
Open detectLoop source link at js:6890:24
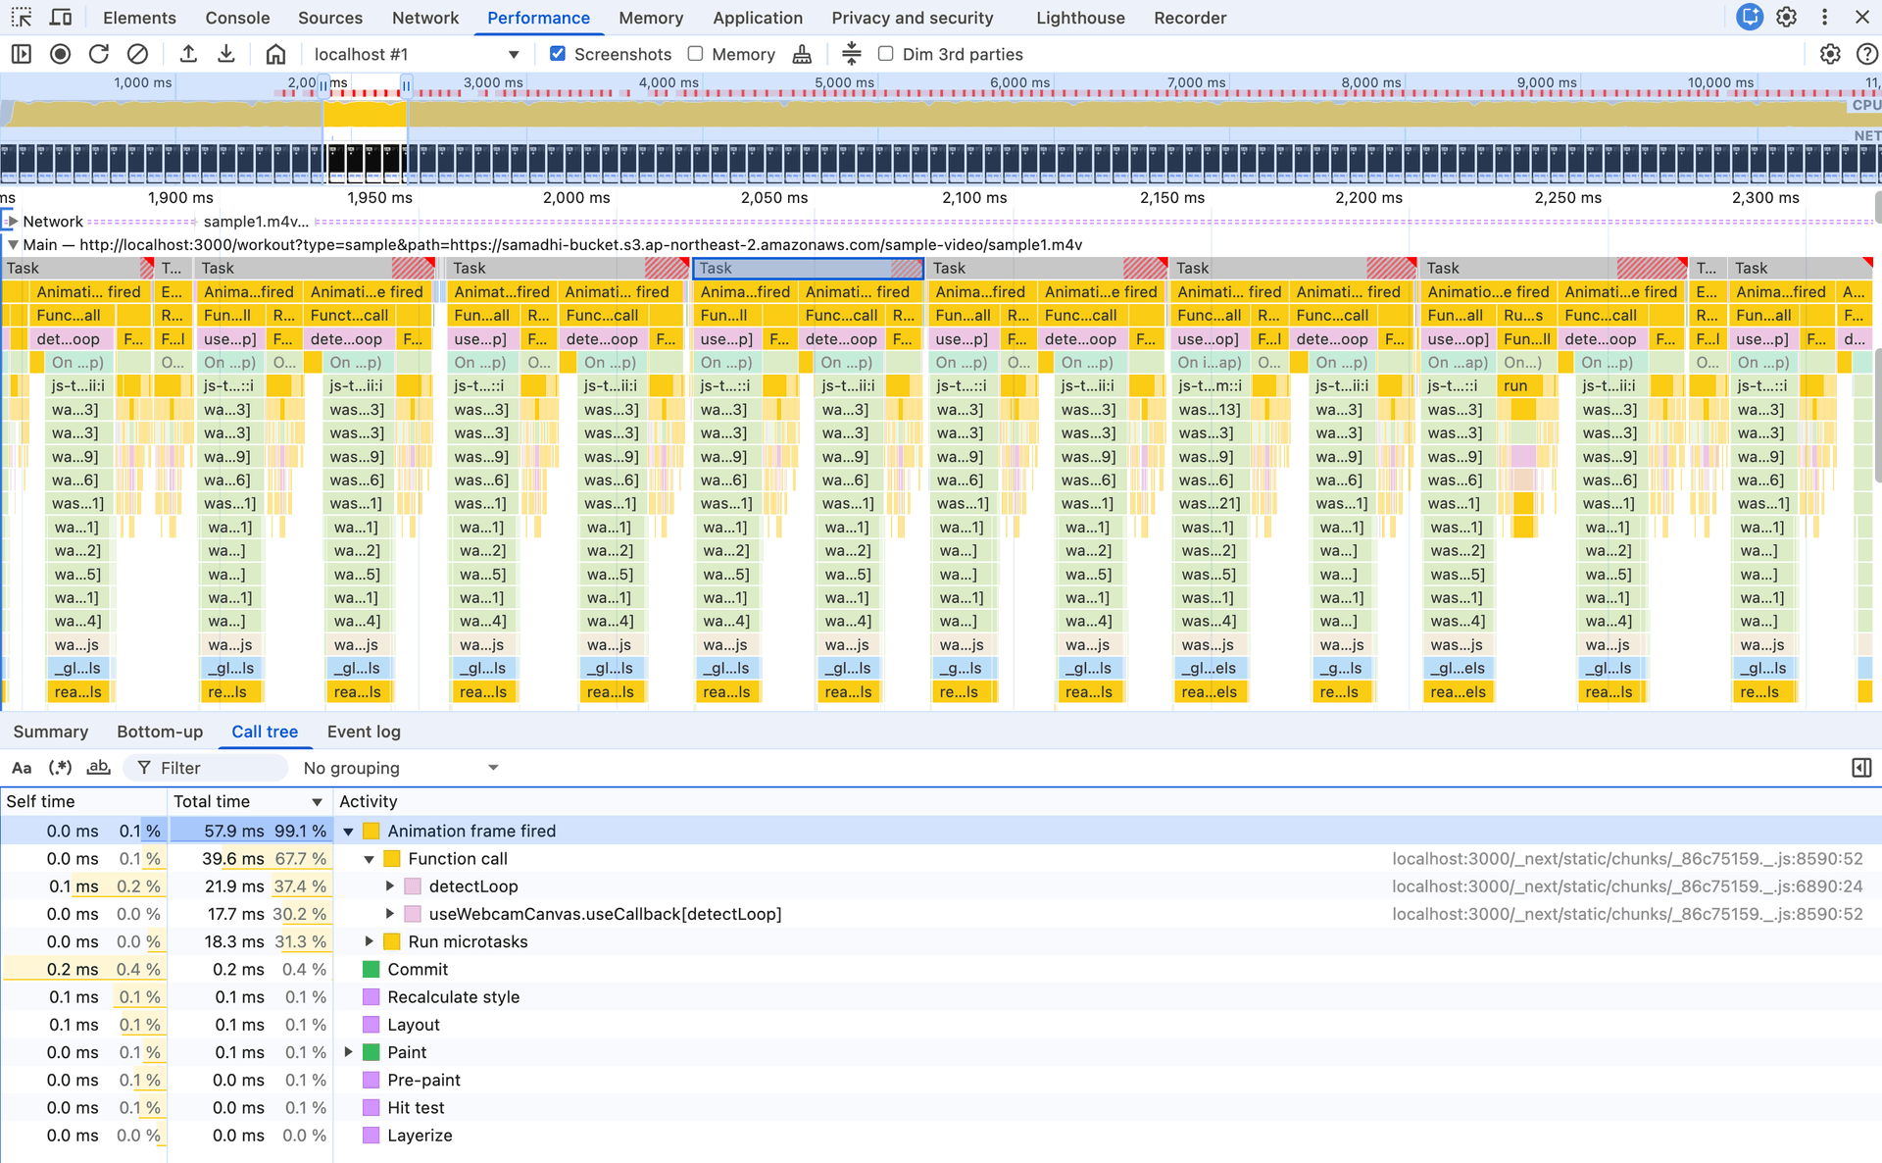coord(1626,886)
